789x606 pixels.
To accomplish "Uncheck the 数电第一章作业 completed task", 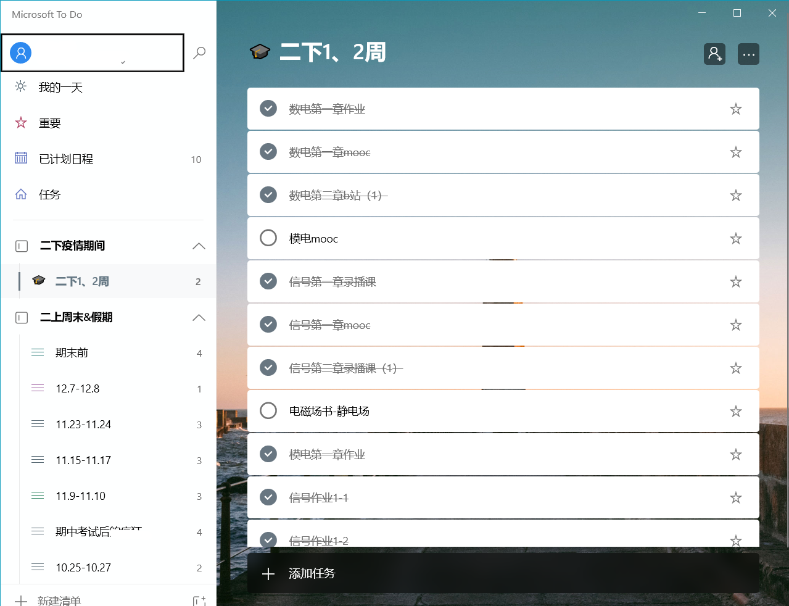I will 268,108.
